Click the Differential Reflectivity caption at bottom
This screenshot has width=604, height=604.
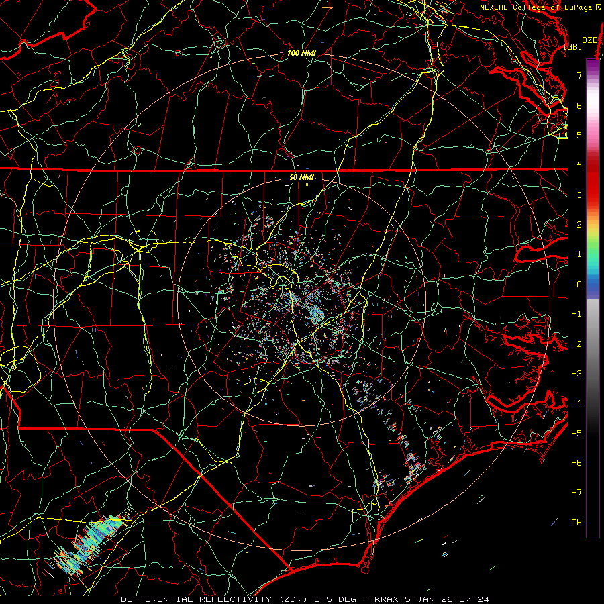pyautogui.click(x=305, y=599)
